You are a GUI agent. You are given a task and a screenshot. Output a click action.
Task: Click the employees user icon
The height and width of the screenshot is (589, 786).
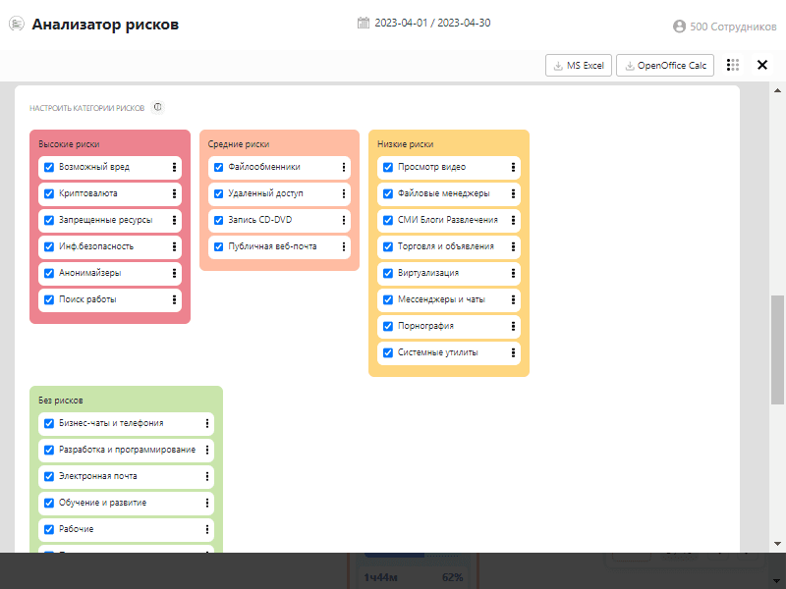(x=679, y=27)
